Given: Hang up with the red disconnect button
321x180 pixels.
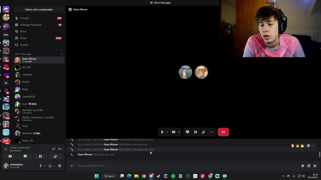Looking at the screenshot, I should click(223, 132).
